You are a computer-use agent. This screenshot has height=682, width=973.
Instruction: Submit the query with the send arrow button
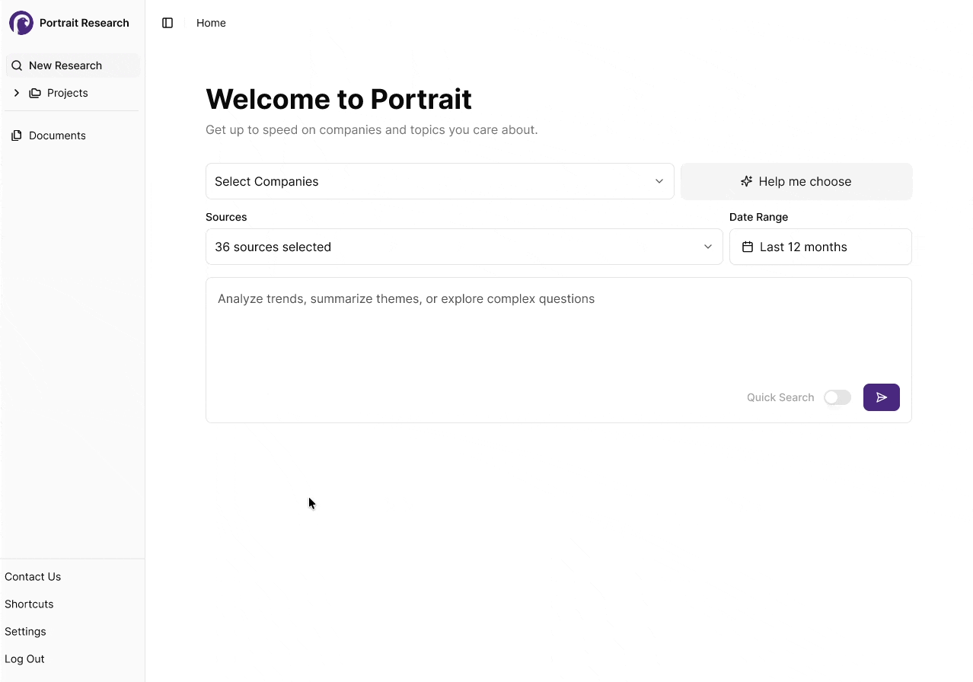[x=882, y=397]
